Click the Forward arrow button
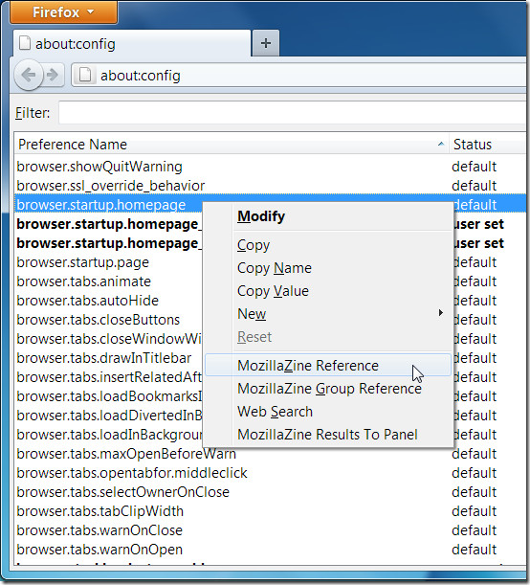 (53, 75)
